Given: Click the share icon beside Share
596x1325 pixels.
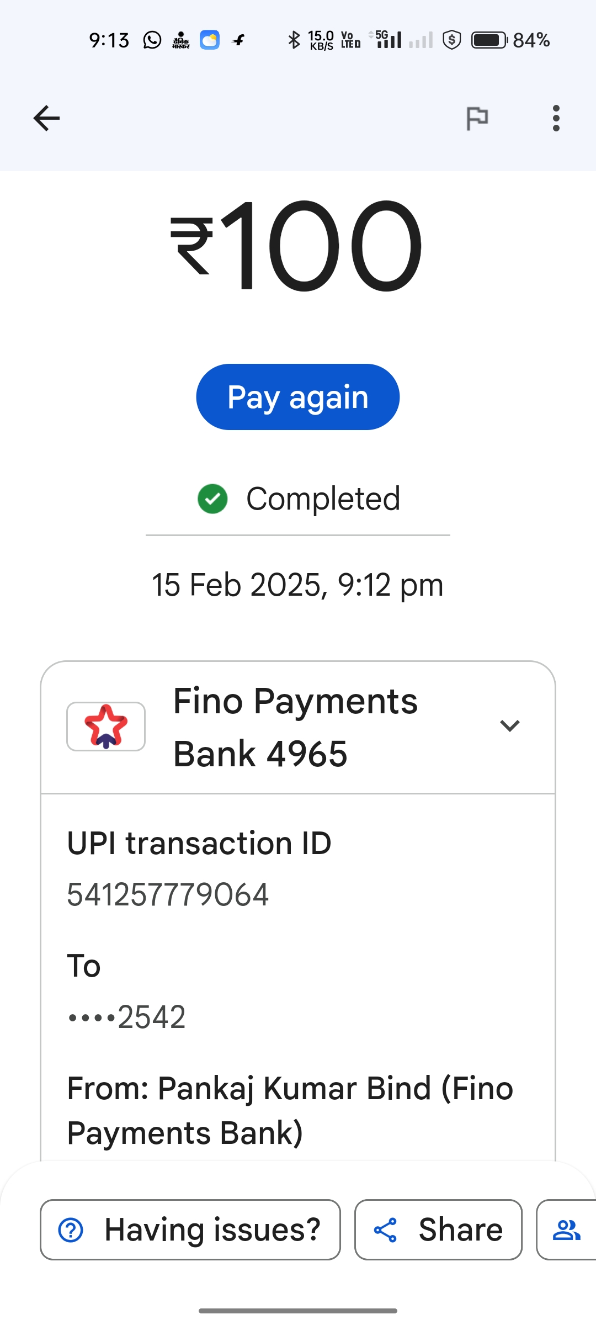Looking at the screenshot, I should tap(385, 1230).
